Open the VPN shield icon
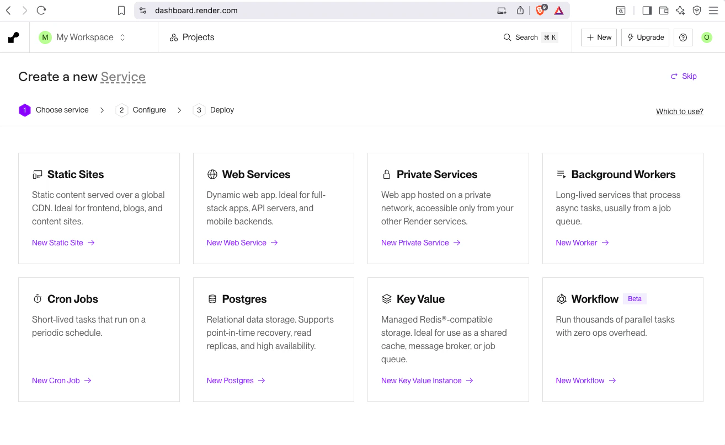Viewport: 725px width, 445px height. coord(697,10)
